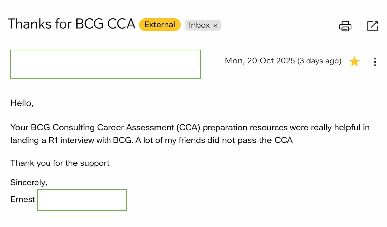Click the name Ernest in the signature
This screenshot has height=227, width=387.
(x=23, y=199)
